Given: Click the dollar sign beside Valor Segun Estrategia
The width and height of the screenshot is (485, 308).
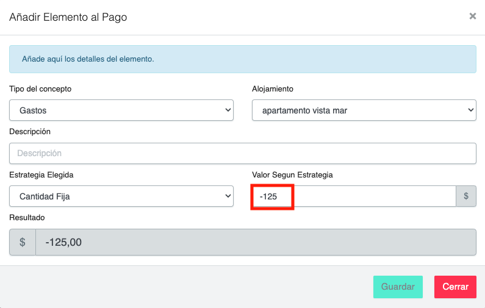Looking at the screenshot, I should click(466, 196).
